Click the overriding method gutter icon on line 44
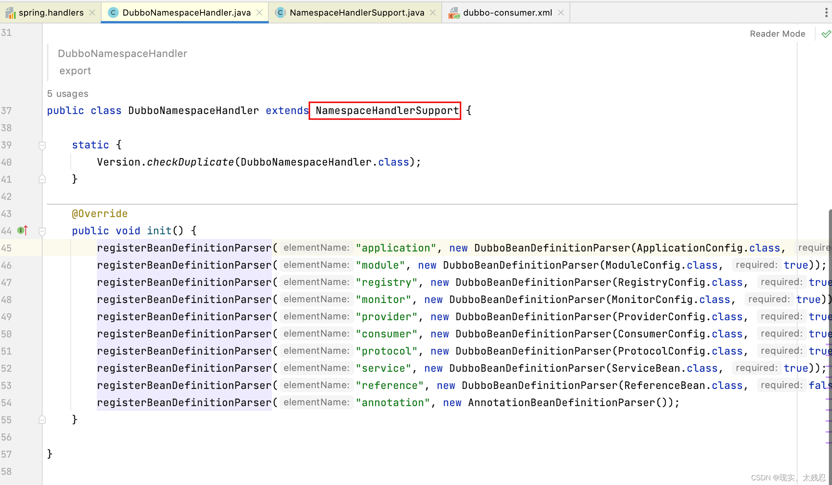The height and width of the screenshot is (485, 832). pos(23,230)
